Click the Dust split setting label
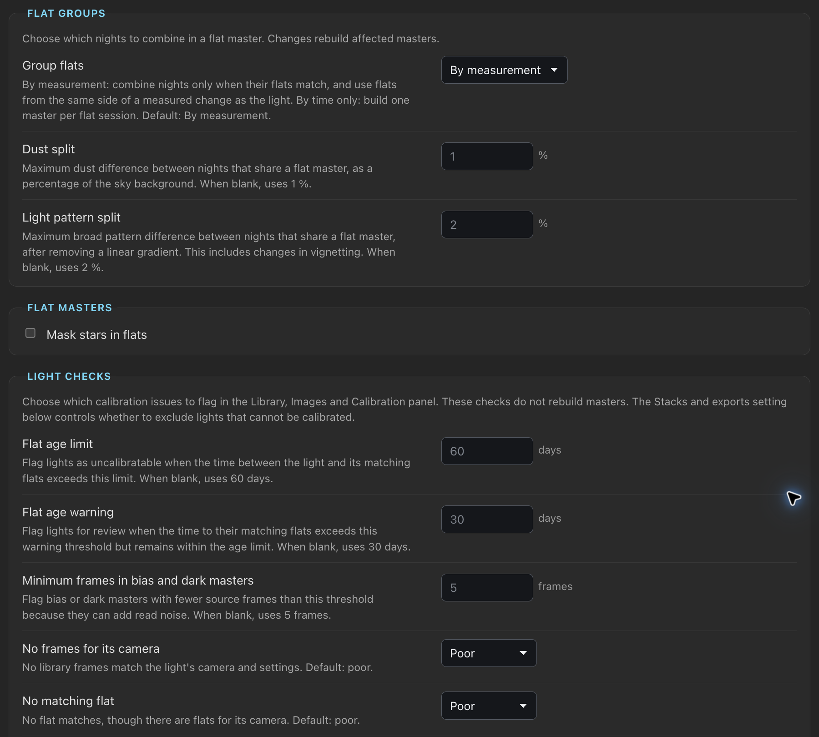Screen dimensions: 819x737 pos(49,149)
